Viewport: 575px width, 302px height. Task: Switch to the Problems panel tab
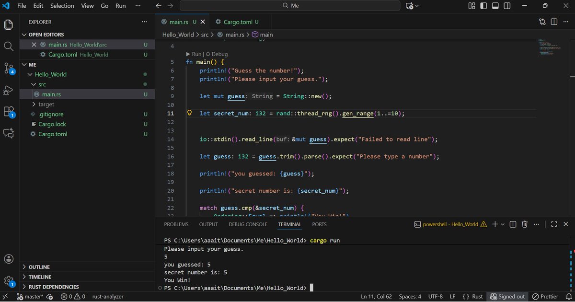(x=176, y=224)
